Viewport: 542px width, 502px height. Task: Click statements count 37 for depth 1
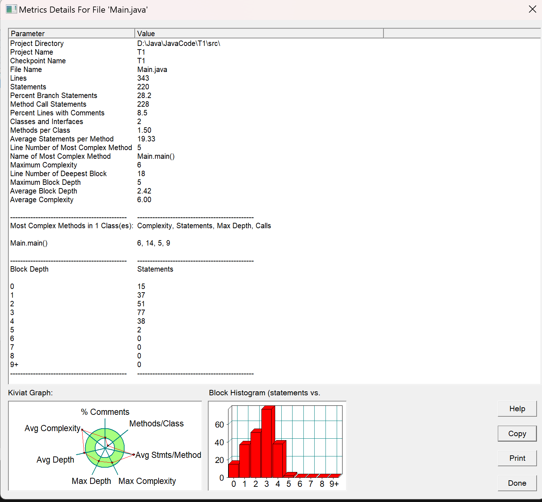point(141,295)
